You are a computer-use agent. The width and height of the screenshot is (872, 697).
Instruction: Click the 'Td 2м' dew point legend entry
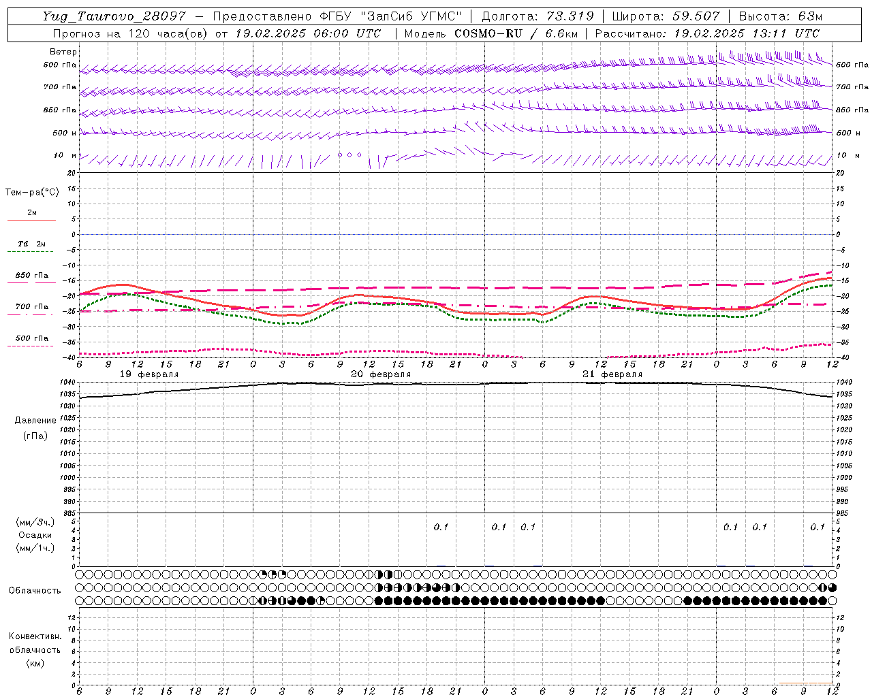31,244
